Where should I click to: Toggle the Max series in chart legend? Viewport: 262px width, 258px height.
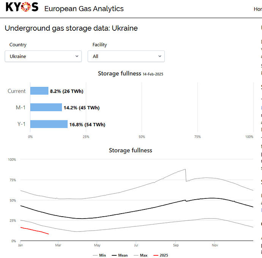click(x=141, y=255)
